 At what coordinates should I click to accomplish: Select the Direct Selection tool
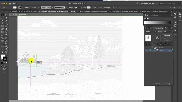6,15
